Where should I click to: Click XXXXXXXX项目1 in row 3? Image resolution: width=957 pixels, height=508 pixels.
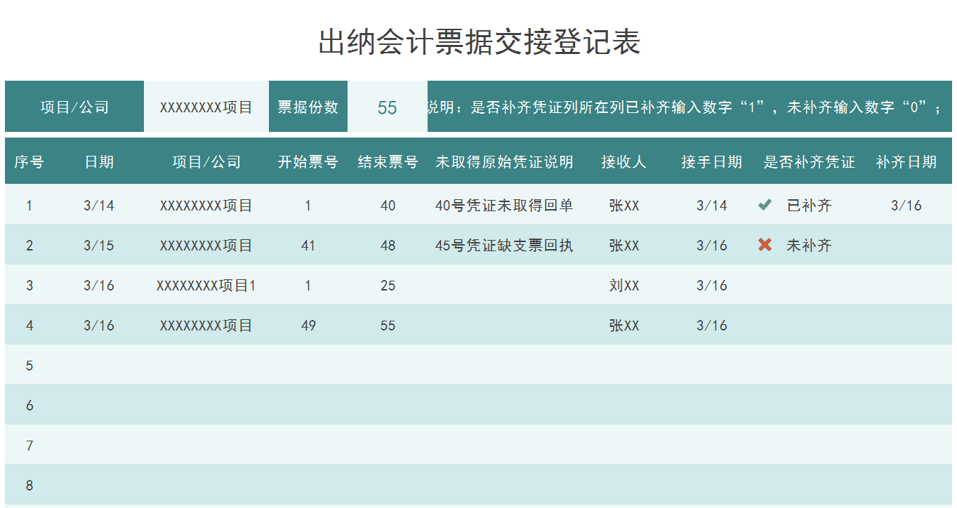pyautogui.click(x=206, y=285)
